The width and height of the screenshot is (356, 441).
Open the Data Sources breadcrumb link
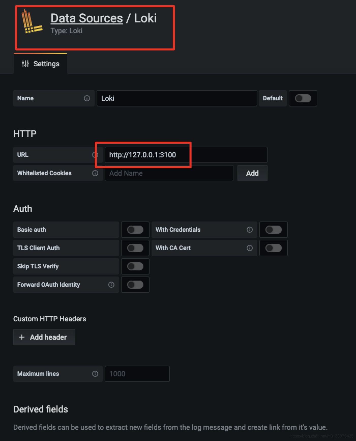[x=87, y=18]
